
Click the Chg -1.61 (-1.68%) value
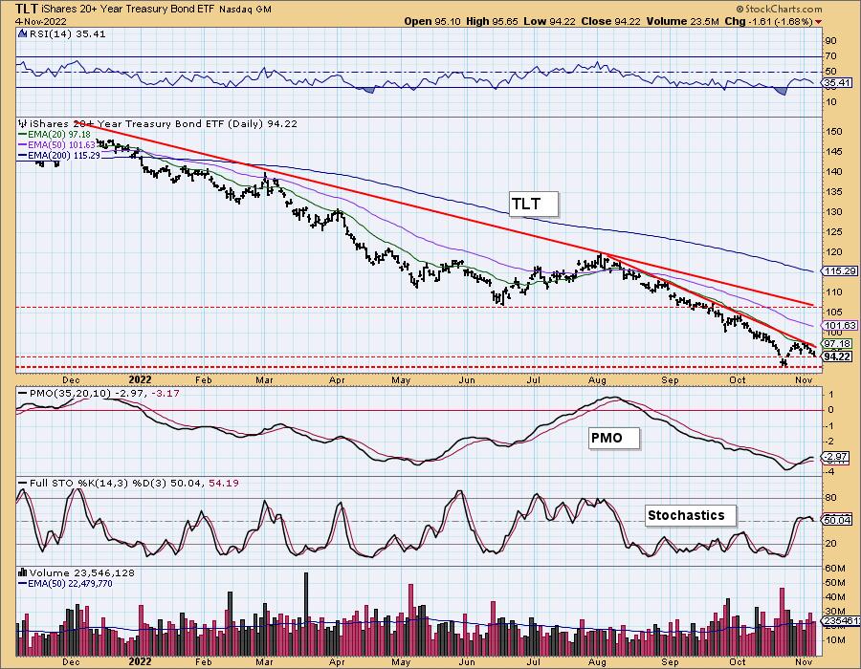769,21
